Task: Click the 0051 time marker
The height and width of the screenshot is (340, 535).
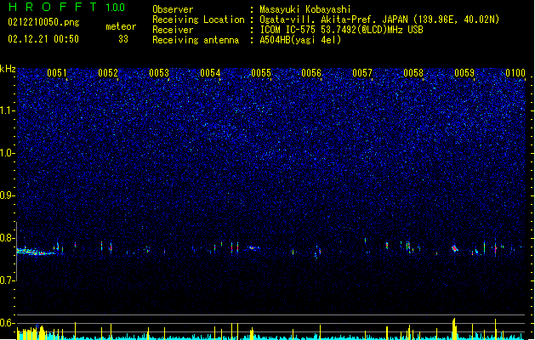Action: (57, 73)
